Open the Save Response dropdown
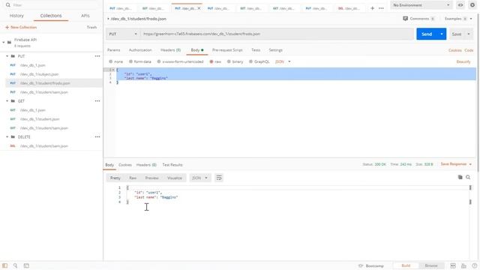Screen dimensions: 480x270 [456, 164]
